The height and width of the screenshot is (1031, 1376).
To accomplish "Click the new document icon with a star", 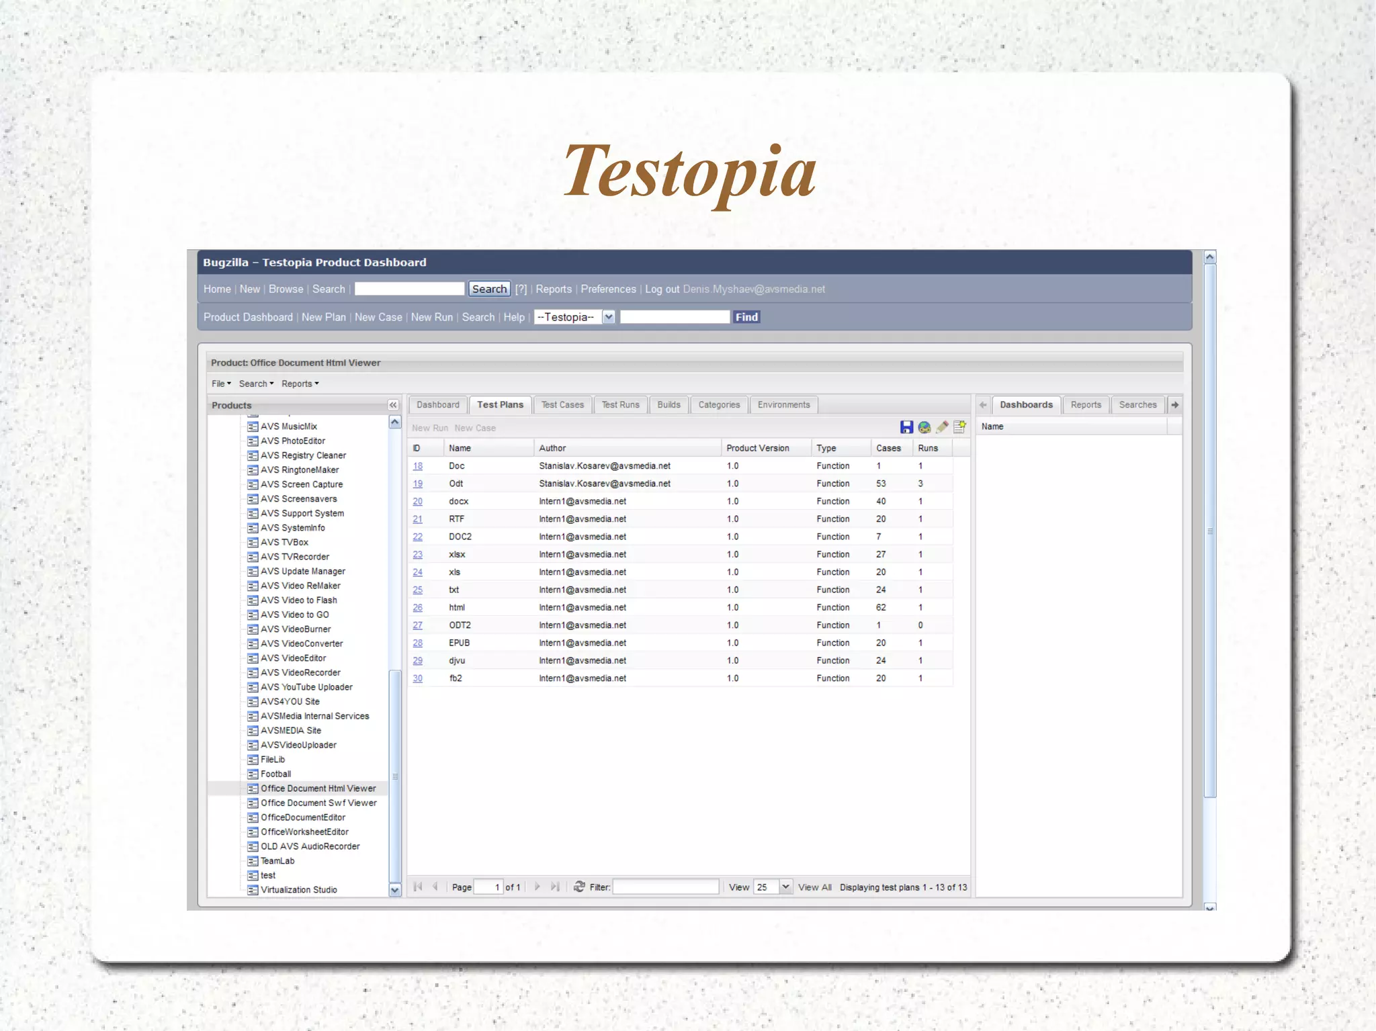I will click(959, 427).
